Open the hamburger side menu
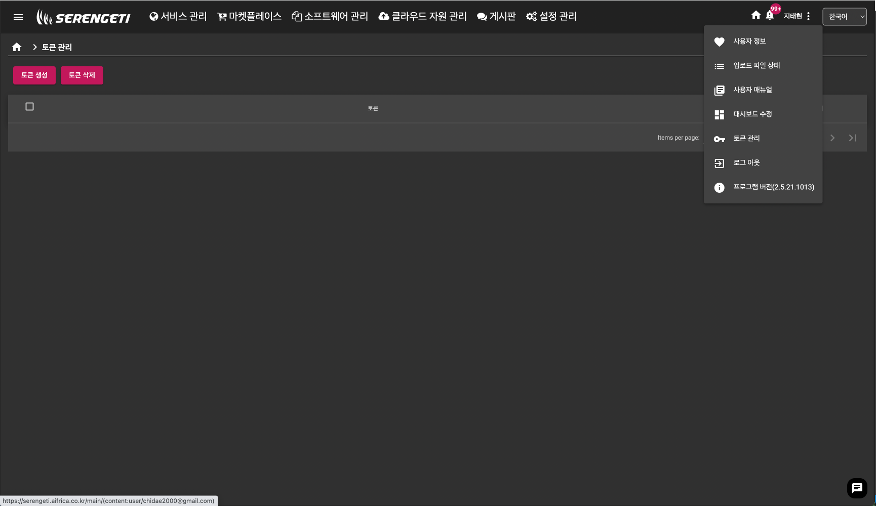The width and height of the screenshot is (876, 506). pyautogui.click(x=18, y=17)
